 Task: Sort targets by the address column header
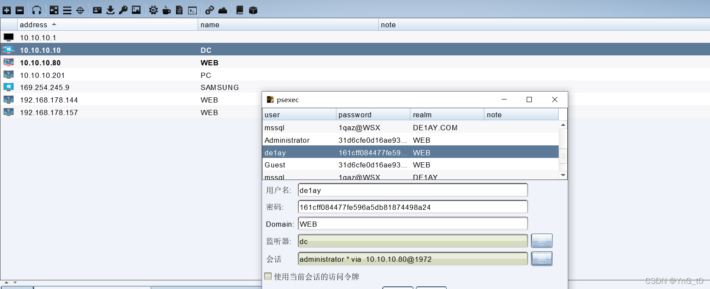(108, 25)
